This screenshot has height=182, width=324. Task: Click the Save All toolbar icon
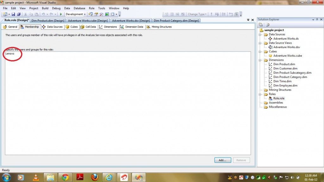(x=19, y=14)
